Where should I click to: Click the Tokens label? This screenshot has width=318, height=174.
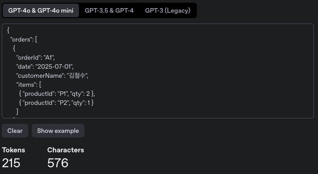coord(14,150)
